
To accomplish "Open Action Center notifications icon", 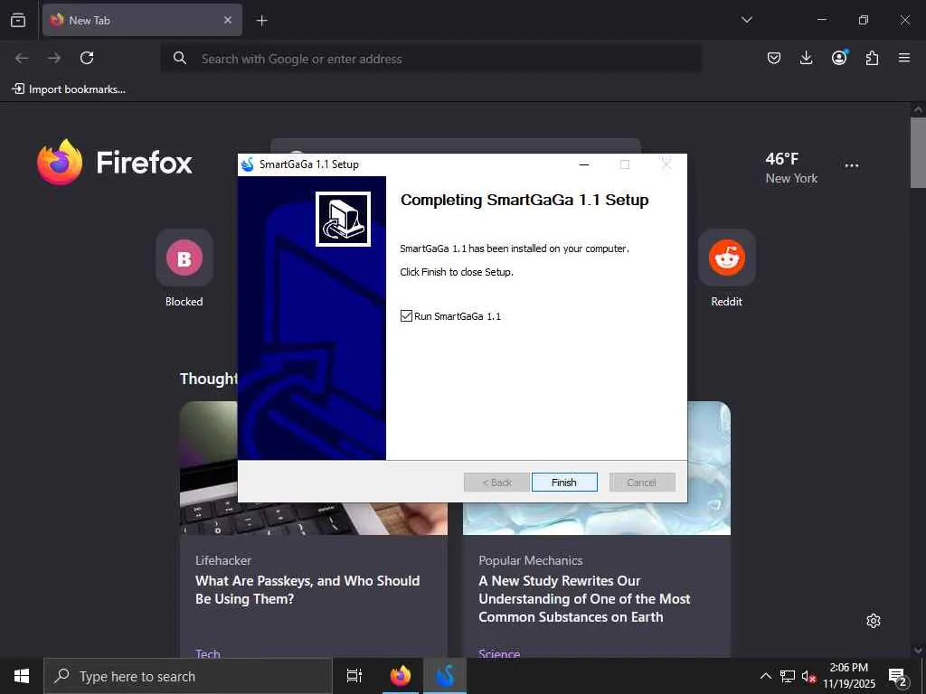I will 898,676.
